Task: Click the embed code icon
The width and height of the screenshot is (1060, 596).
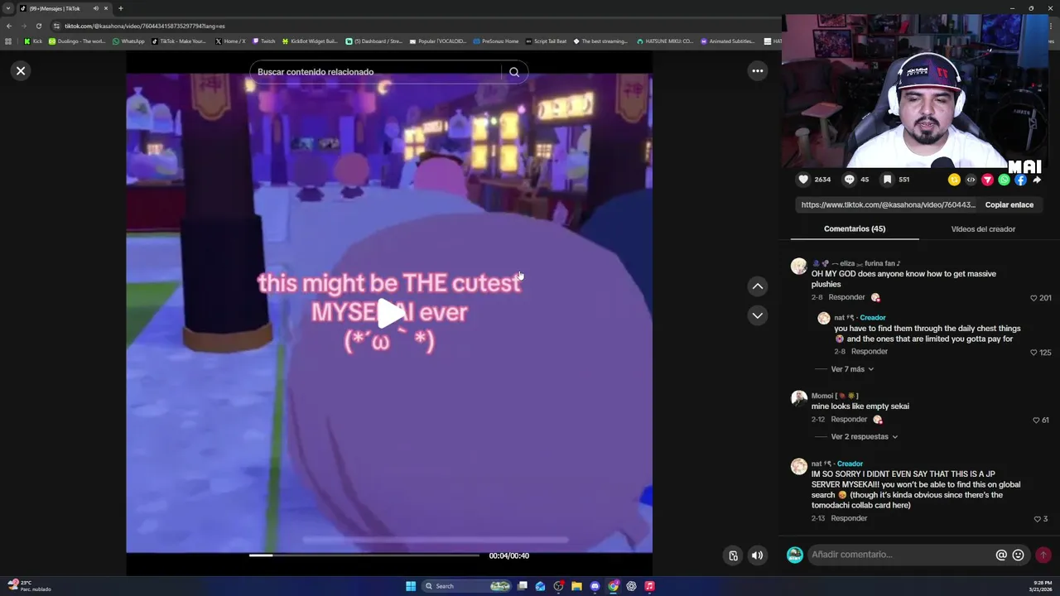Action: pos(971,180)
